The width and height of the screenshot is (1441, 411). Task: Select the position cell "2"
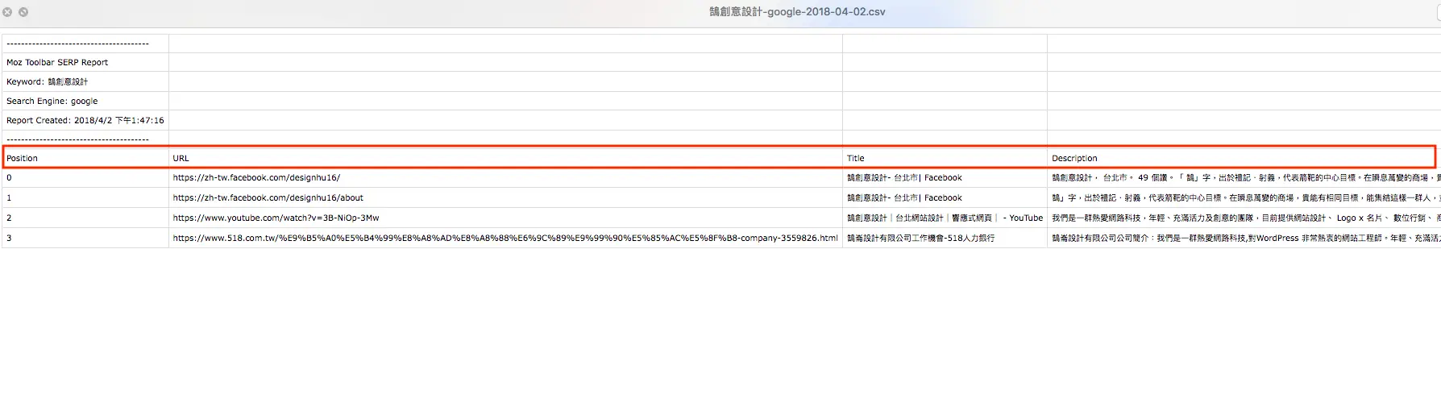point(85,218)
